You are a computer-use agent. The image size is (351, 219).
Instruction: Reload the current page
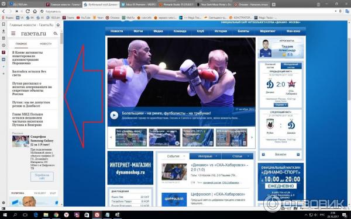[x=27, y=11]
